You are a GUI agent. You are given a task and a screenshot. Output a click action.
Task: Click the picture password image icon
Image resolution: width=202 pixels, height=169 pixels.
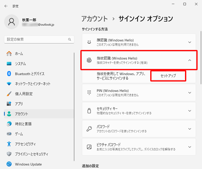[x=89, y=147]
